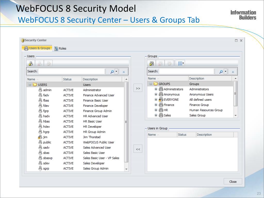
Task: Select the "Sales Developer" description
Action: coord(94,163)
